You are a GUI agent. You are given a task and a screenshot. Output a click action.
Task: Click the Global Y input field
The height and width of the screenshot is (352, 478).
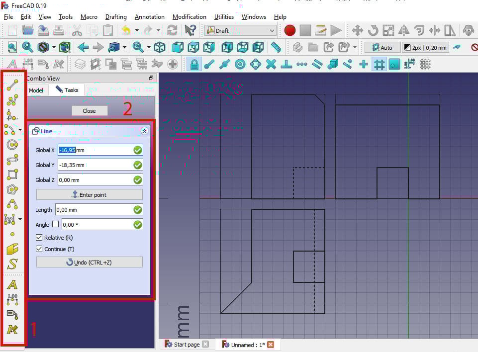click(100, 165)
